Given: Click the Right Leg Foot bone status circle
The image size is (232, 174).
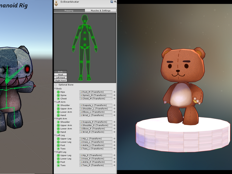Looking at the screenshot, I should [58, 162].
